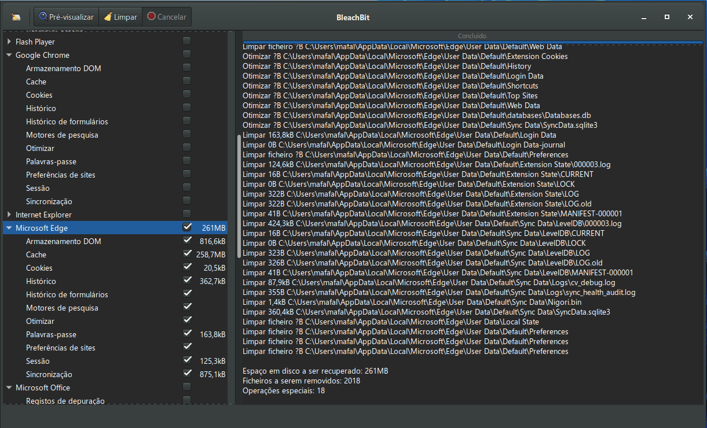Select Otimizar under Google Chrome
The width and height of the screenshot is (707, 428).
(40, 148)
